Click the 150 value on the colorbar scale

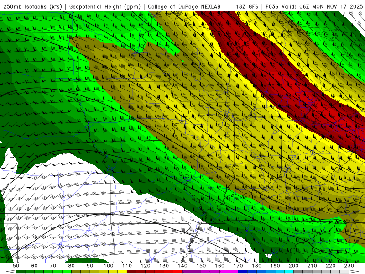201,266
